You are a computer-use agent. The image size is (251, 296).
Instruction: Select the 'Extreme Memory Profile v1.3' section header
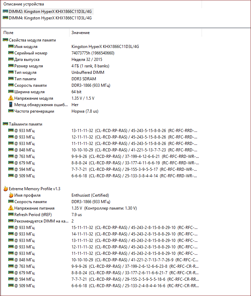[34, 189]
